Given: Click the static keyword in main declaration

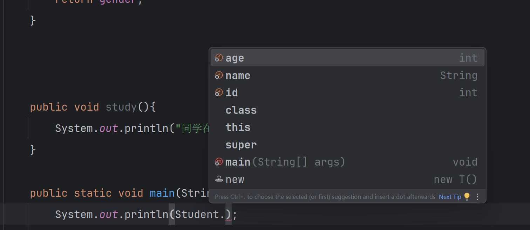Looking at the screenshot, I should 93,193.
